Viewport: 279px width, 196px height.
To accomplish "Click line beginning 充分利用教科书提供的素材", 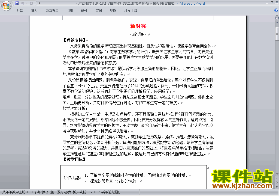I will (x=142, y=137).
